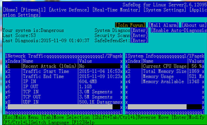Click the 1/2Page indicator in Network Traffic
This screenshot has height=125, width=207.
pyautogui.click(x=111, y=56)
